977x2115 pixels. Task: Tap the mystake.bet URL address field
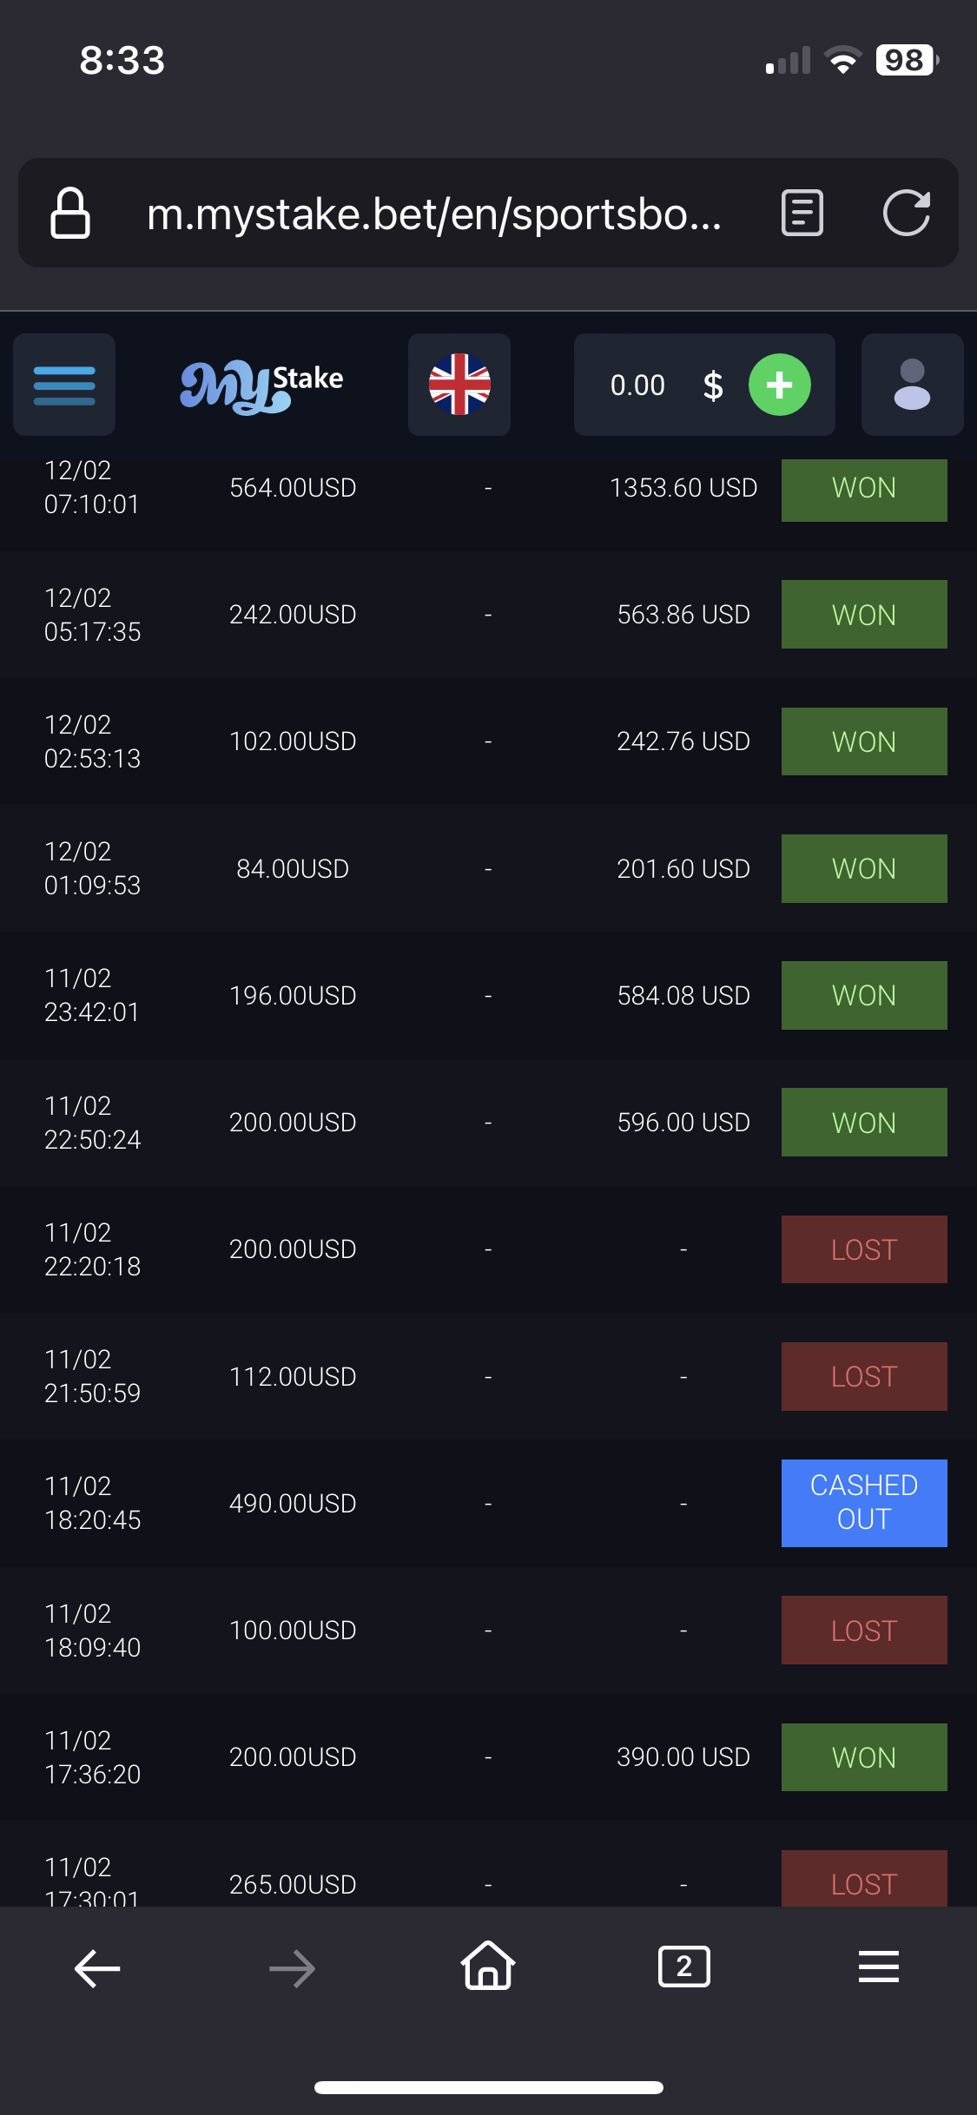tap(434, 214)
